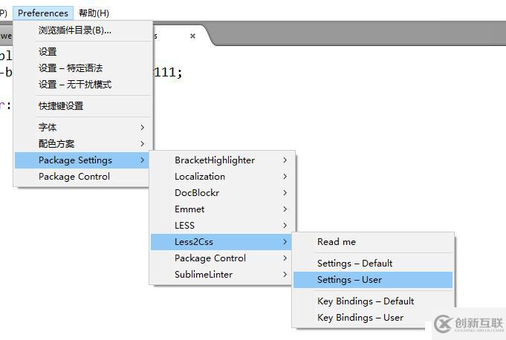This screenshot has height=340, width=506.
Task: Close the open editor tab
Action: [193, 36]
